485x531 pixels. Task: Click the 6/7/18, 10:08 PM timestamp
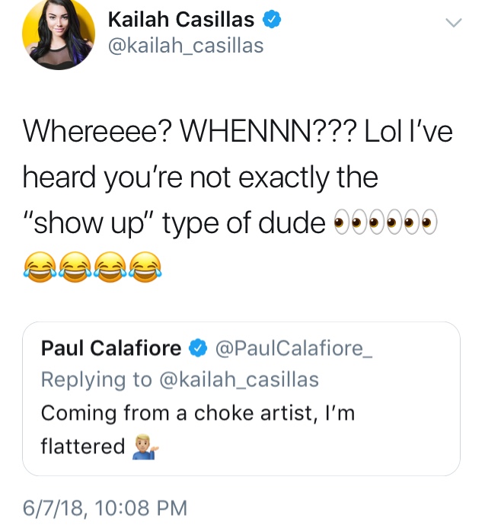[105, 508]
